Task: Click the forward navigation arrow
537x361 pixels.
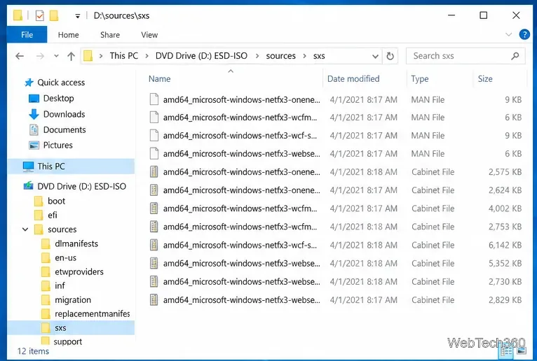Action: pyautogui.click(x=40, y=56)
